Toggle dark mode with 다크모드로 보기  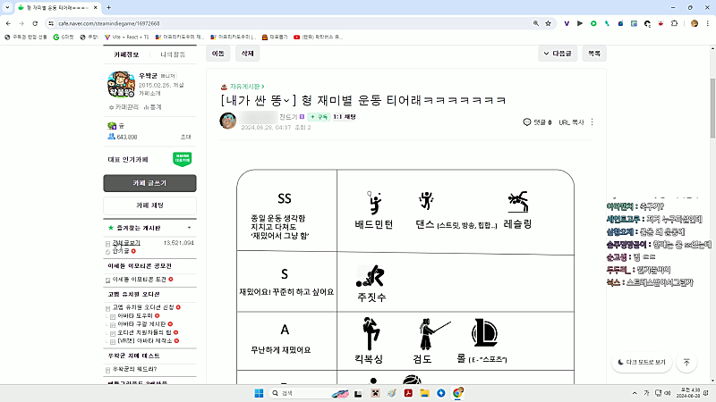point(642,363)
